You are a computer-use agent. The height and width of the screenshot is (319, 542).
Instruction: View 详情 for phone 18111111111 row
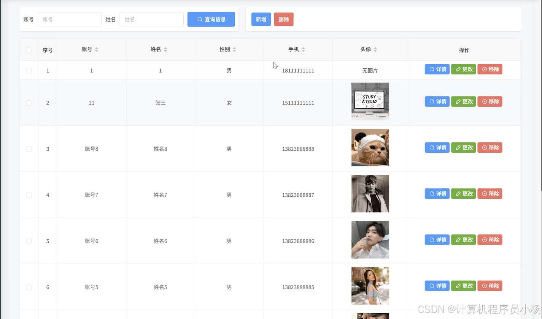(437, 69)
